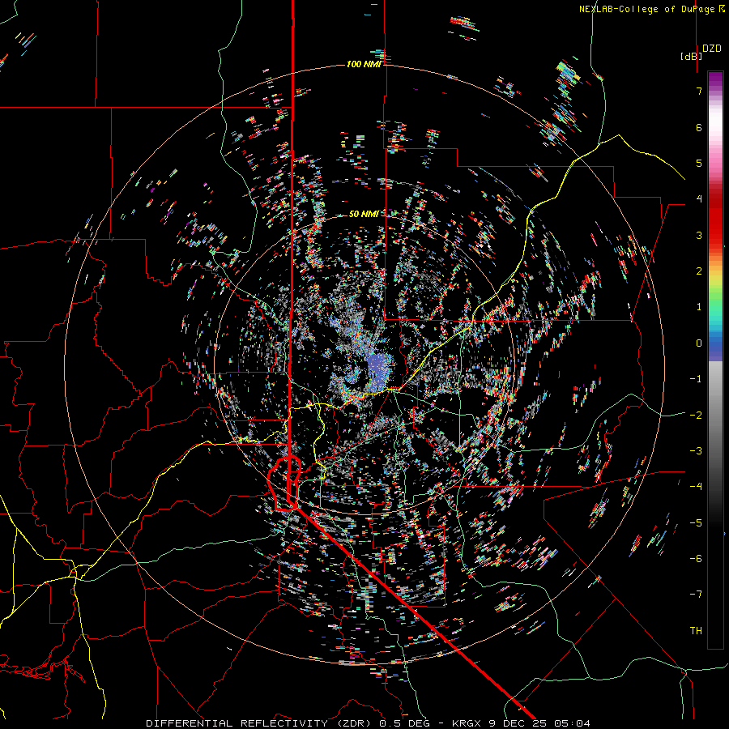Click the [dB] units label

point(692,56)
